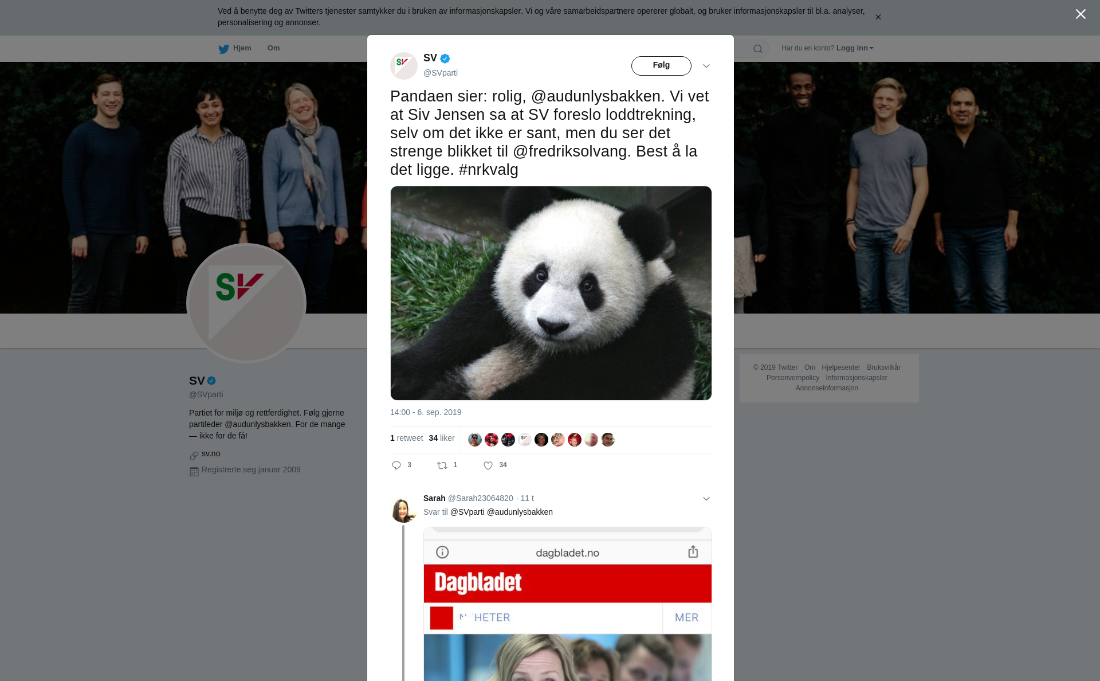Click the SV verified badge in tweet
This screenshot has width=1100, height=681.
(445, 58)
